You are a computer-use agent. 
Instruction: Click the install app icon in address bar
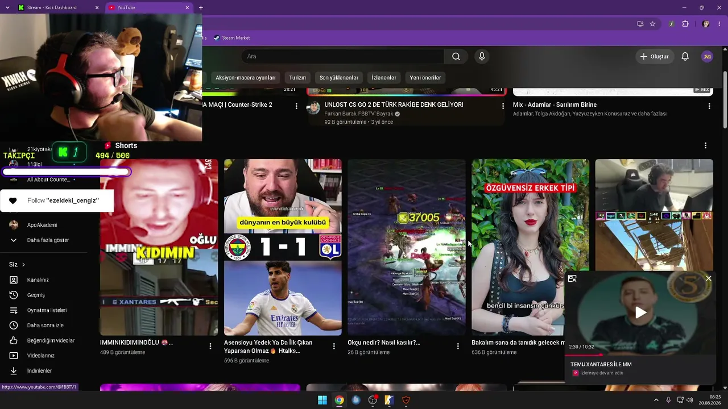(x=640, y=24)
